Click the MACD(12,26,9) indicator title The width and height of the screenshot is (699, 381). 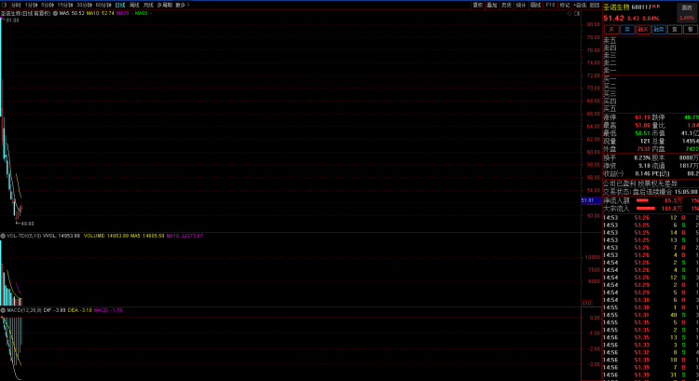(x=24, y=310)
